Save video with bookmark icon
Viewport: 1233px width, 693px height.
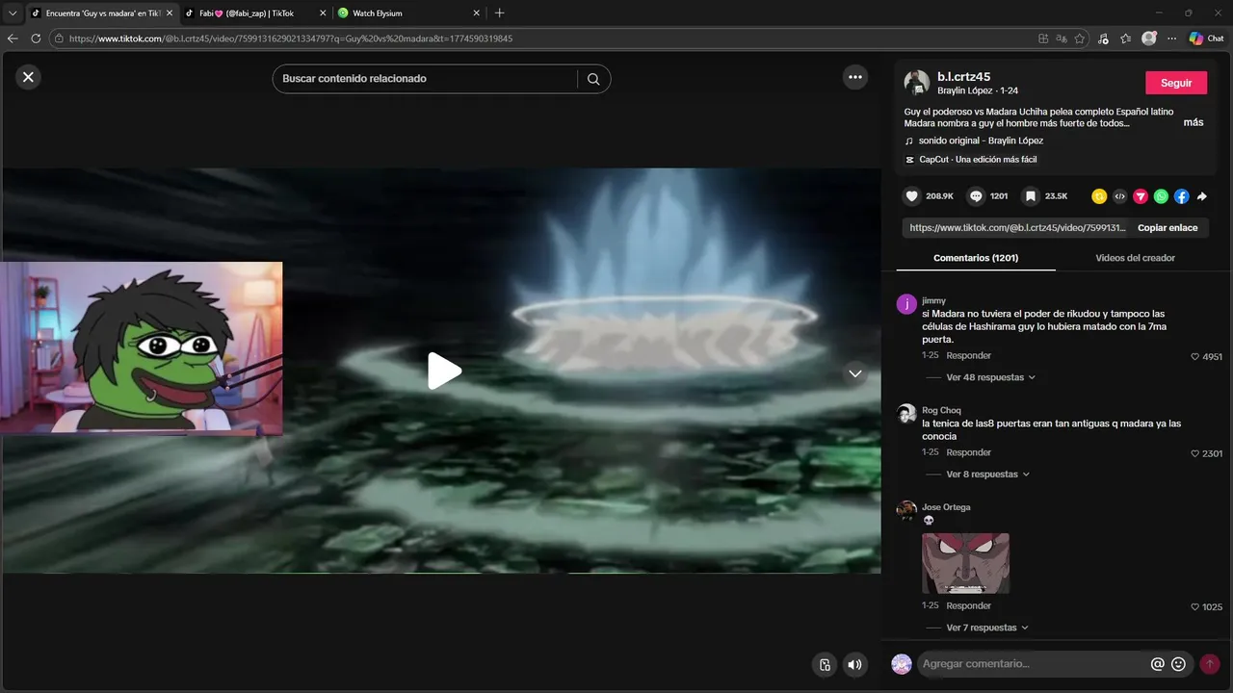[1031, 196]
